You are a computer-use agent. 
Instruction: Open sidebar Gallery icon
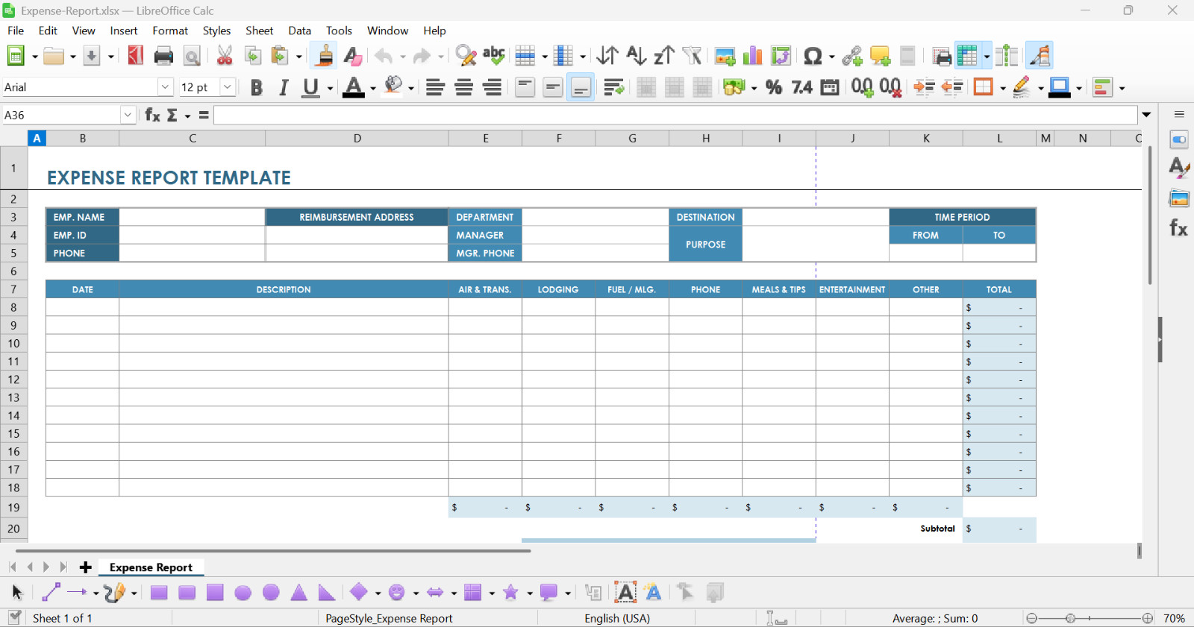[x=1179, y=198]
